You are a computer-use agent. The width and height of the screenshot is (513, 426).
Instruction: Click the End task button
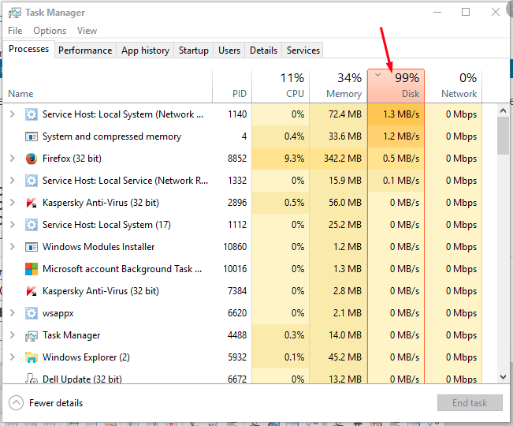[x=470, y=403]
